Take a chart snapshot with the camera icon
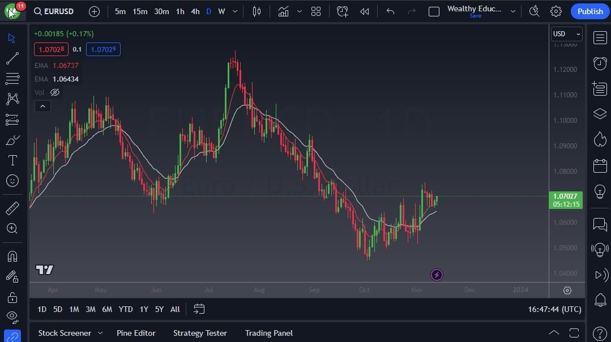 [533, 11]
